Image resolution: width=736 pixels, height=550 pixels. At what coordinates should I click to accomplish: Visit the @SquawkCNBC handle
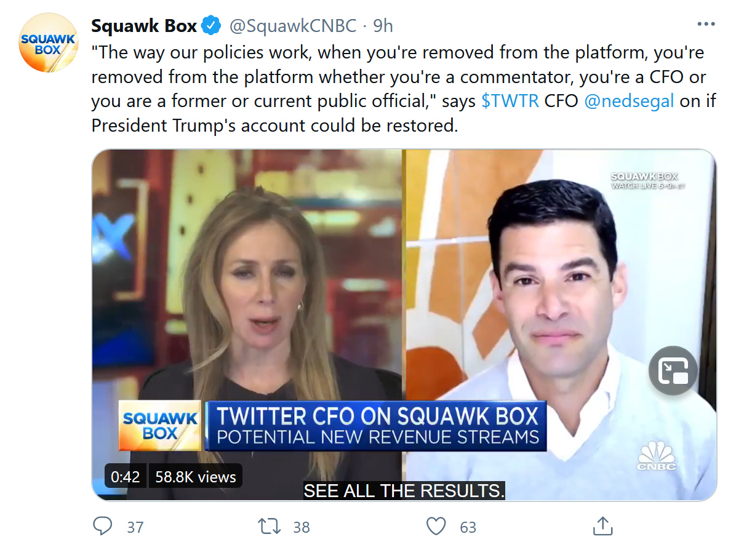(293, 26)
